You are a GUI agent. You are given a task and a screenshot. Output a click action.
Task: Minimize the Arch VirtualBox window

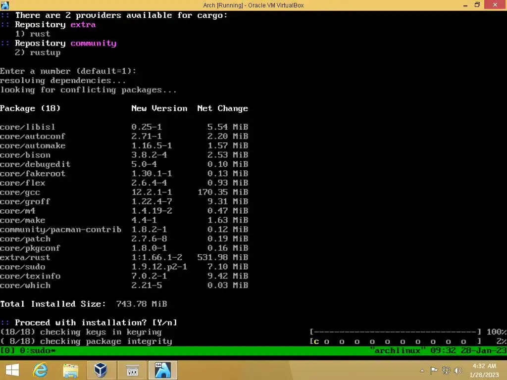tap(465, 5)
